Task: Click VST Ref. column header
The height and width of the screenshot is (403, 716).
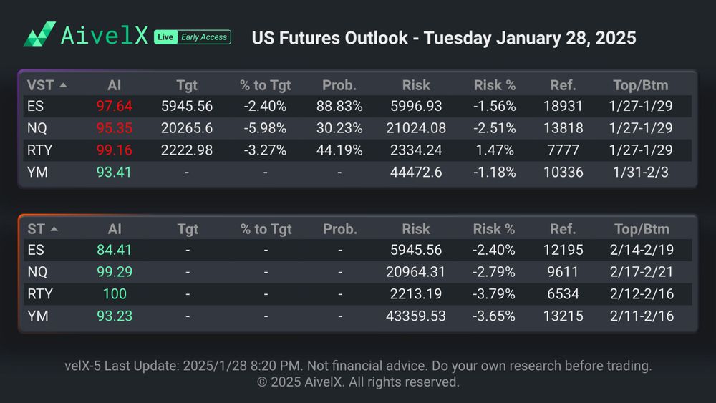Action: tap(563, 85)
